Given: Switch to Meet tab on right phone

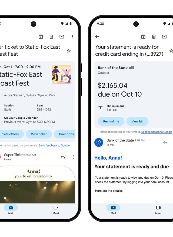Looking at the screenshot, I should click(158, 209).
